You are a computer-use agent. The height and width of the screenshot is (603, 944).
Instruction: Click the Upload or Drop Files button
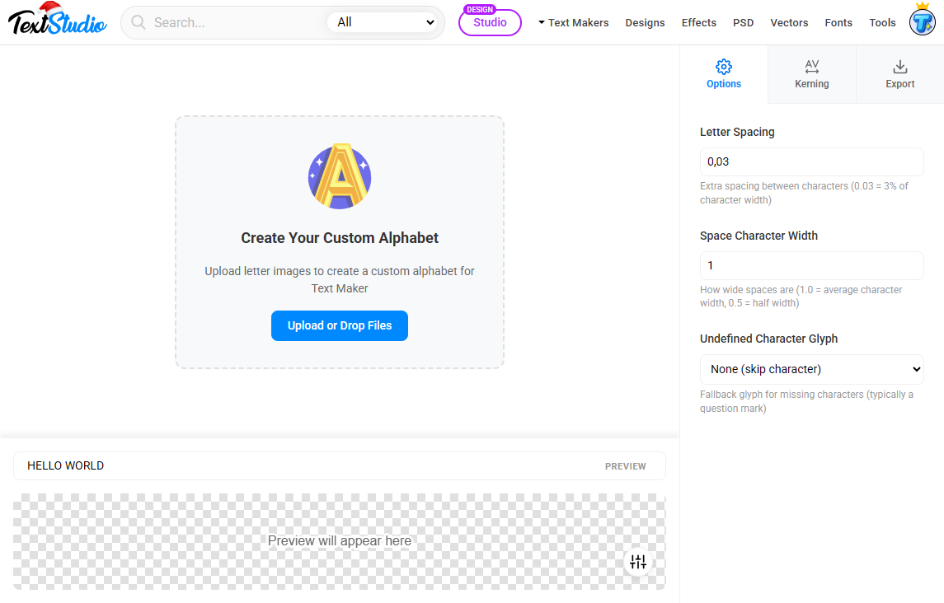(x=339, y=325)
